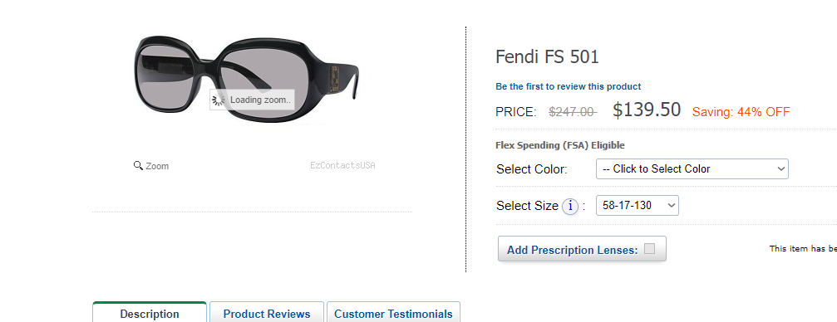Open the 58-17-130 size dropdown
837x322 pixels.
pos(637,205)
